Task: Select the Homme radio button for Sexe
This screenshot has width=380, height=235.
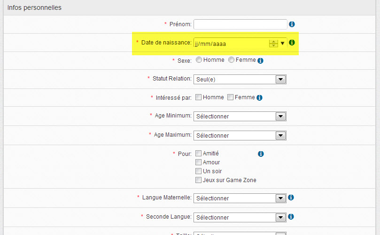Action: pos(199,60)
